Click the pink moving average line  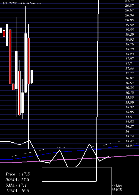69,159
